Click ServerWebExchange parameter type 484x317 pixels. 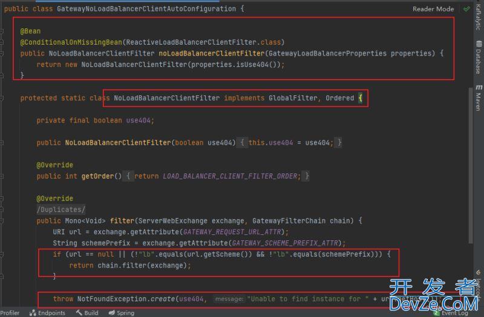pos(173,221)
